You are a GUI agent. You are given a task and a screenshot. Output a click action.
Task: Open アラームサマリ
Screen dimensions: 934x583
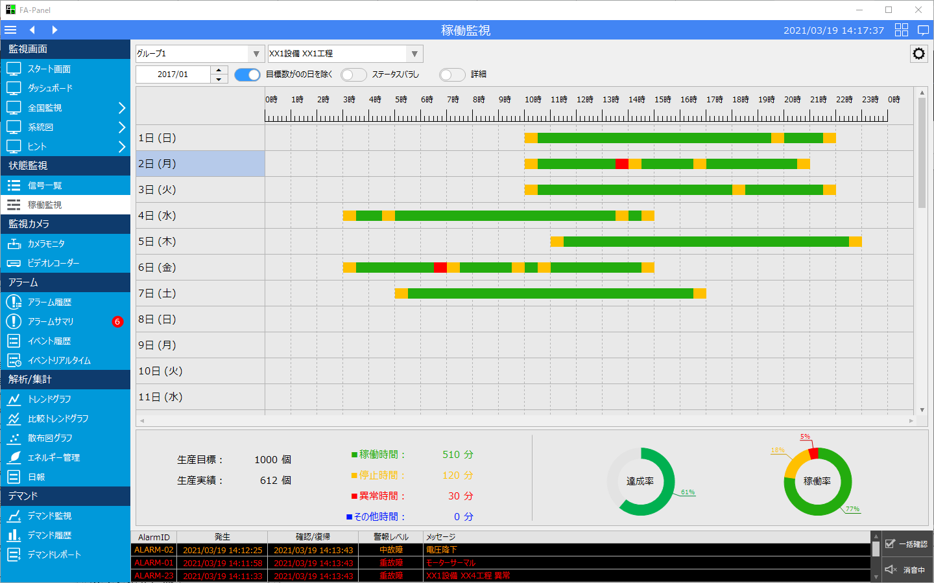tap(65, 321)
